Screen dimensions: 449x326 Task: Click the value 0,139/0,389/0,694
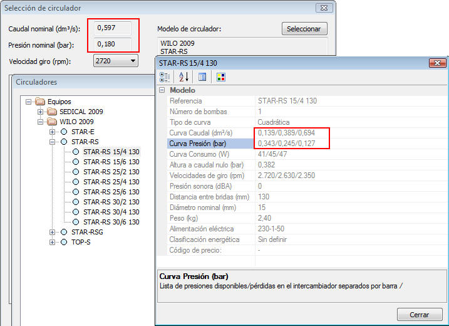tap(286, 133)
